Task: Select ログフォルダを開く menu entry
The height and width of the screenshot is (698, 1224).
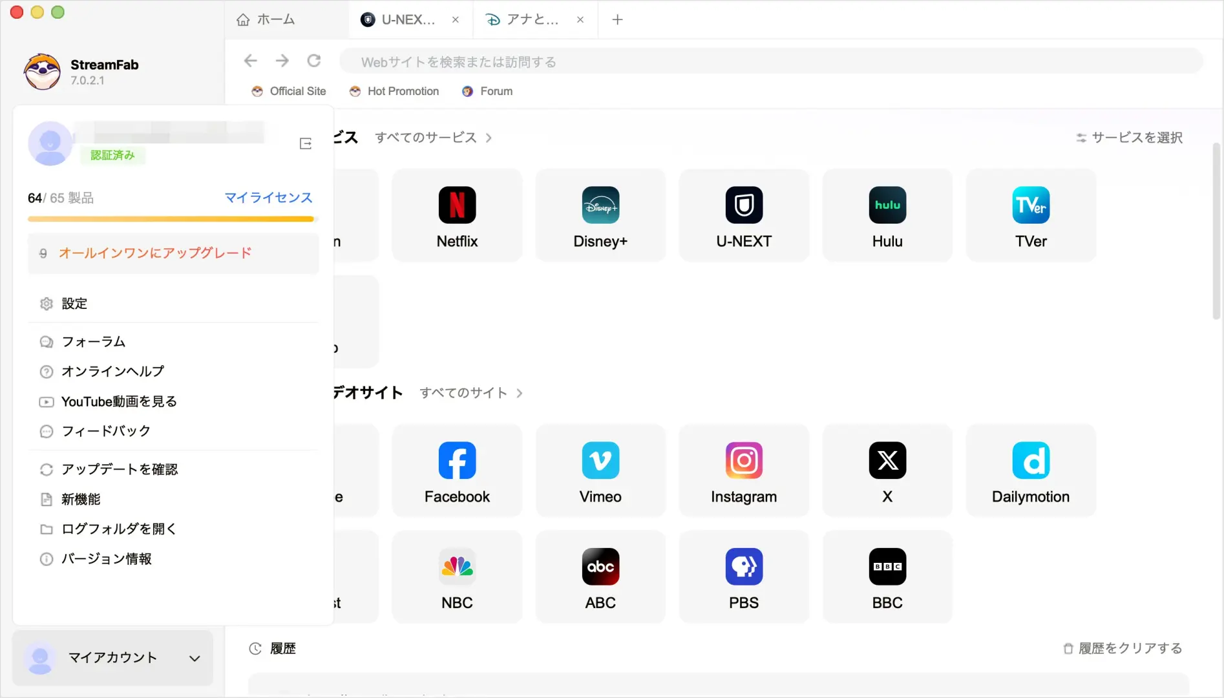Action: 173,529
